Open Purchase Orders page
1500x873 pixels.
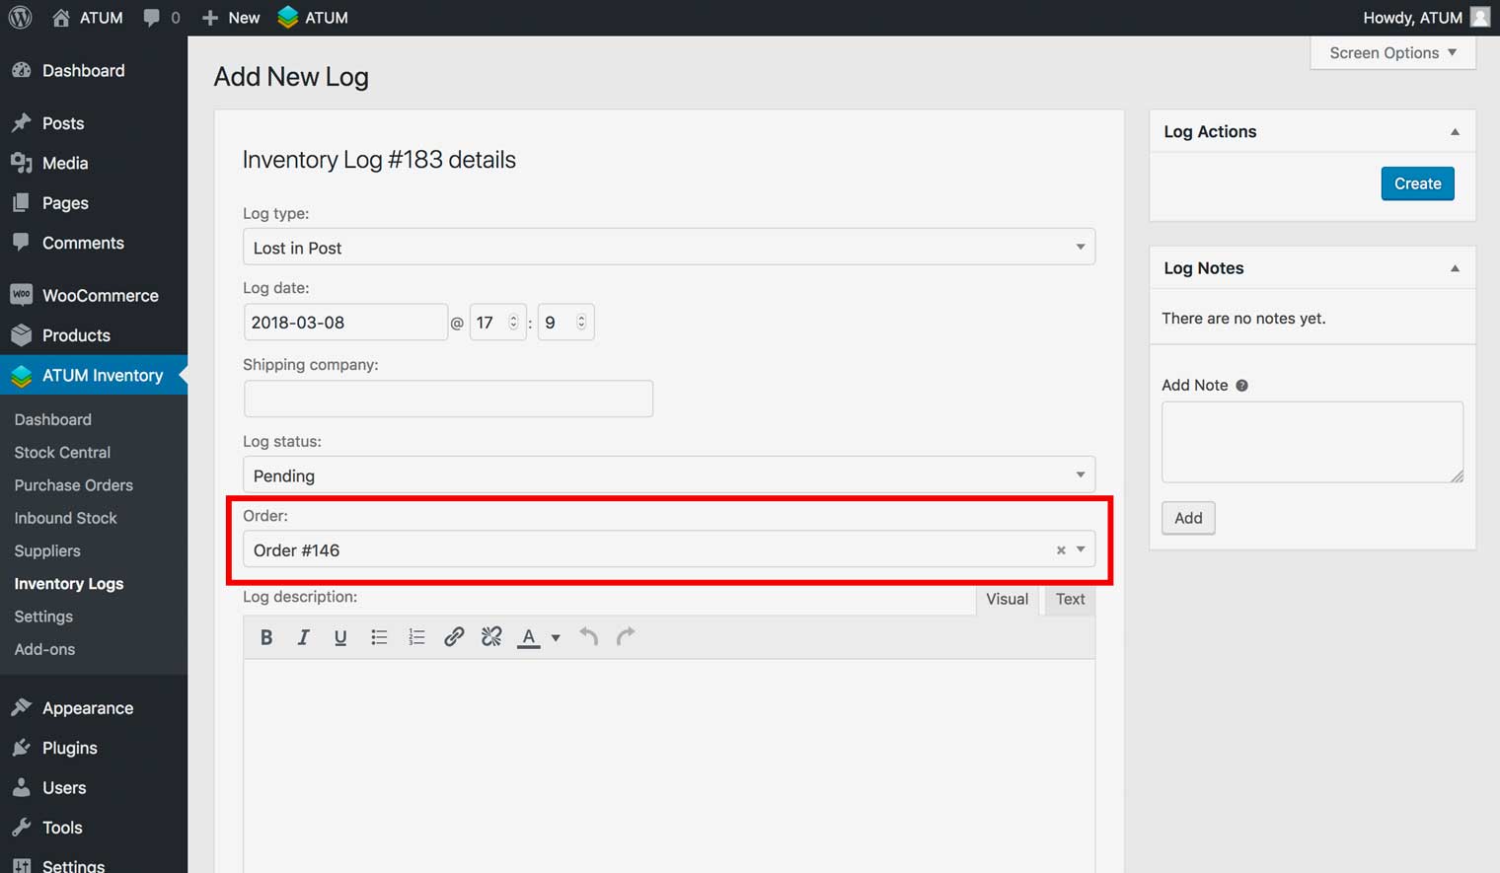pos(74,485)
